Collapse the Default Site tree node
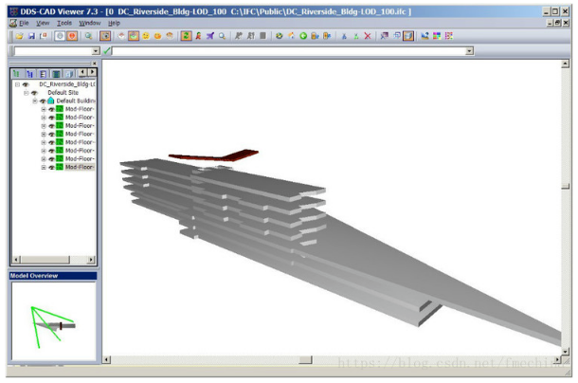The width and height of the screenshot is (578, 383). pyautogui.click(x=27, y=93)
